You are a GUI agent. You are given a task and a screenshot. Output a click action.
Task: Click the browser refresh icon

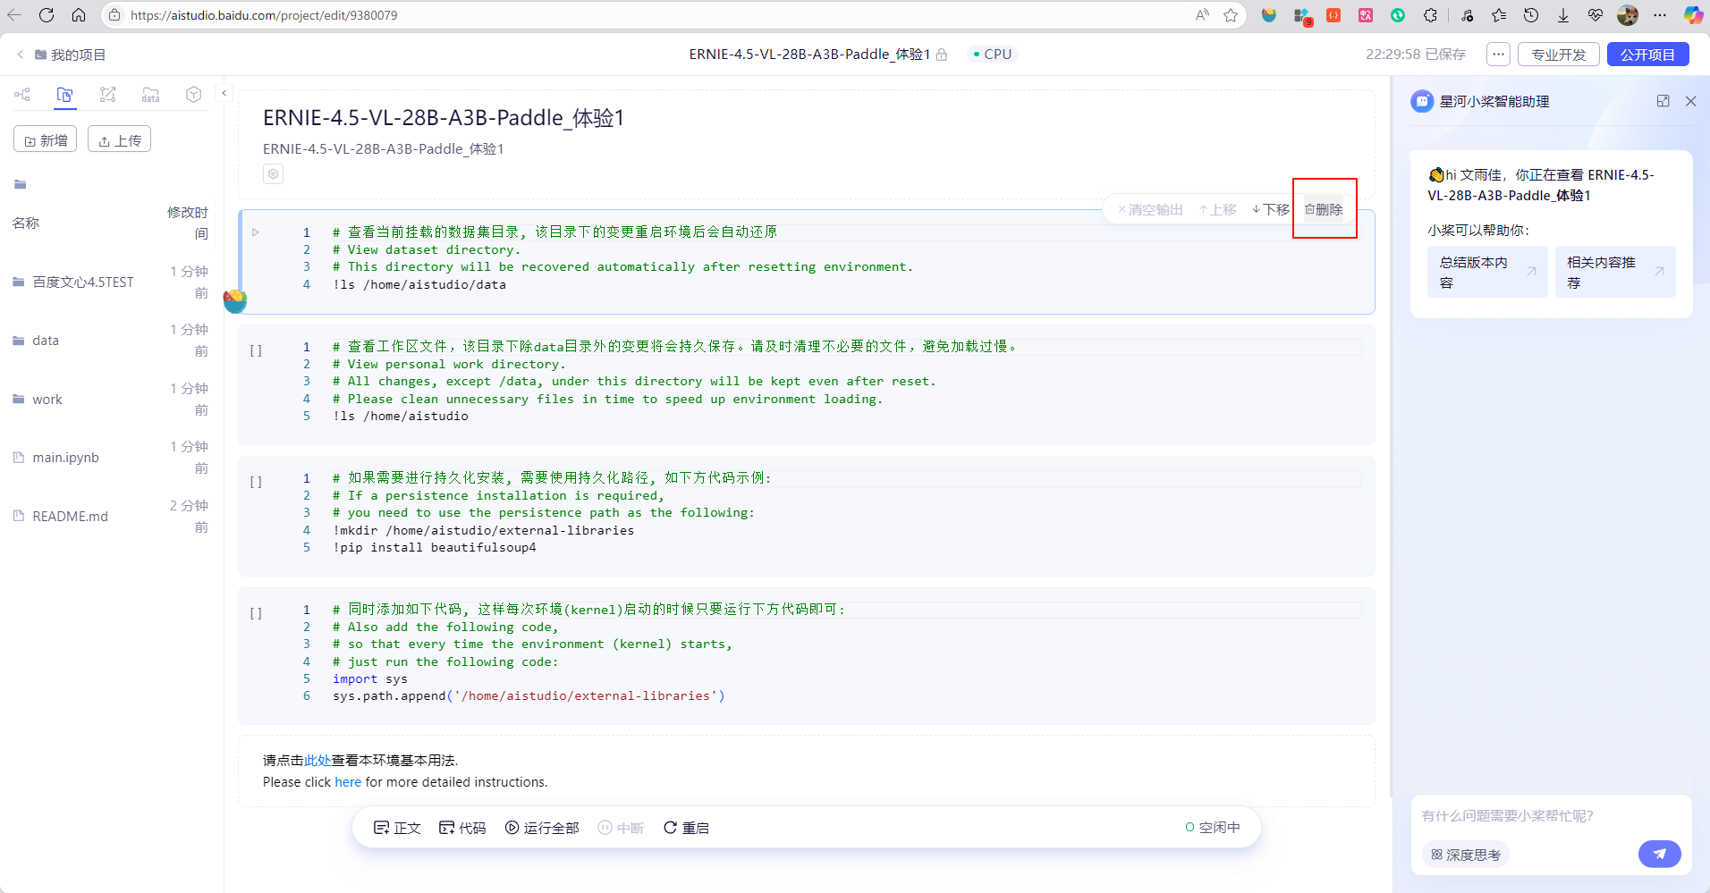click(x=47, y=15)
